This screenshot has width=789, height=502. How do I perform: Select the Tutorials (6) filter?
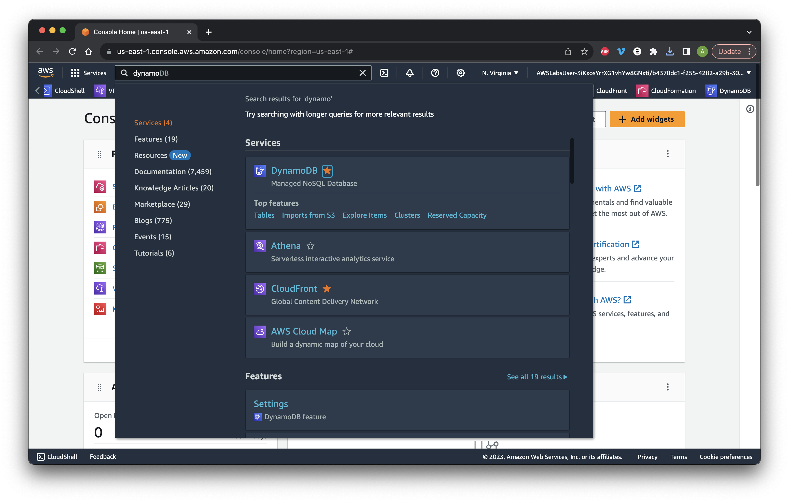(154, 253)
